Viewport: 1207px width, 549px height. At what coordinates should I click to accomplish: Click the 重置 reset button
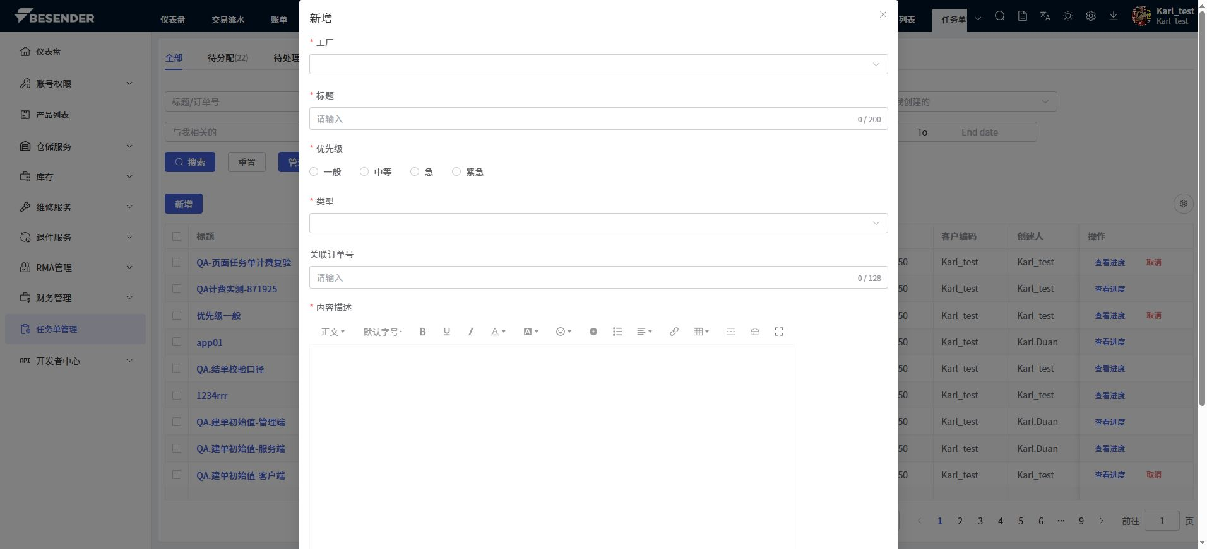247,162
